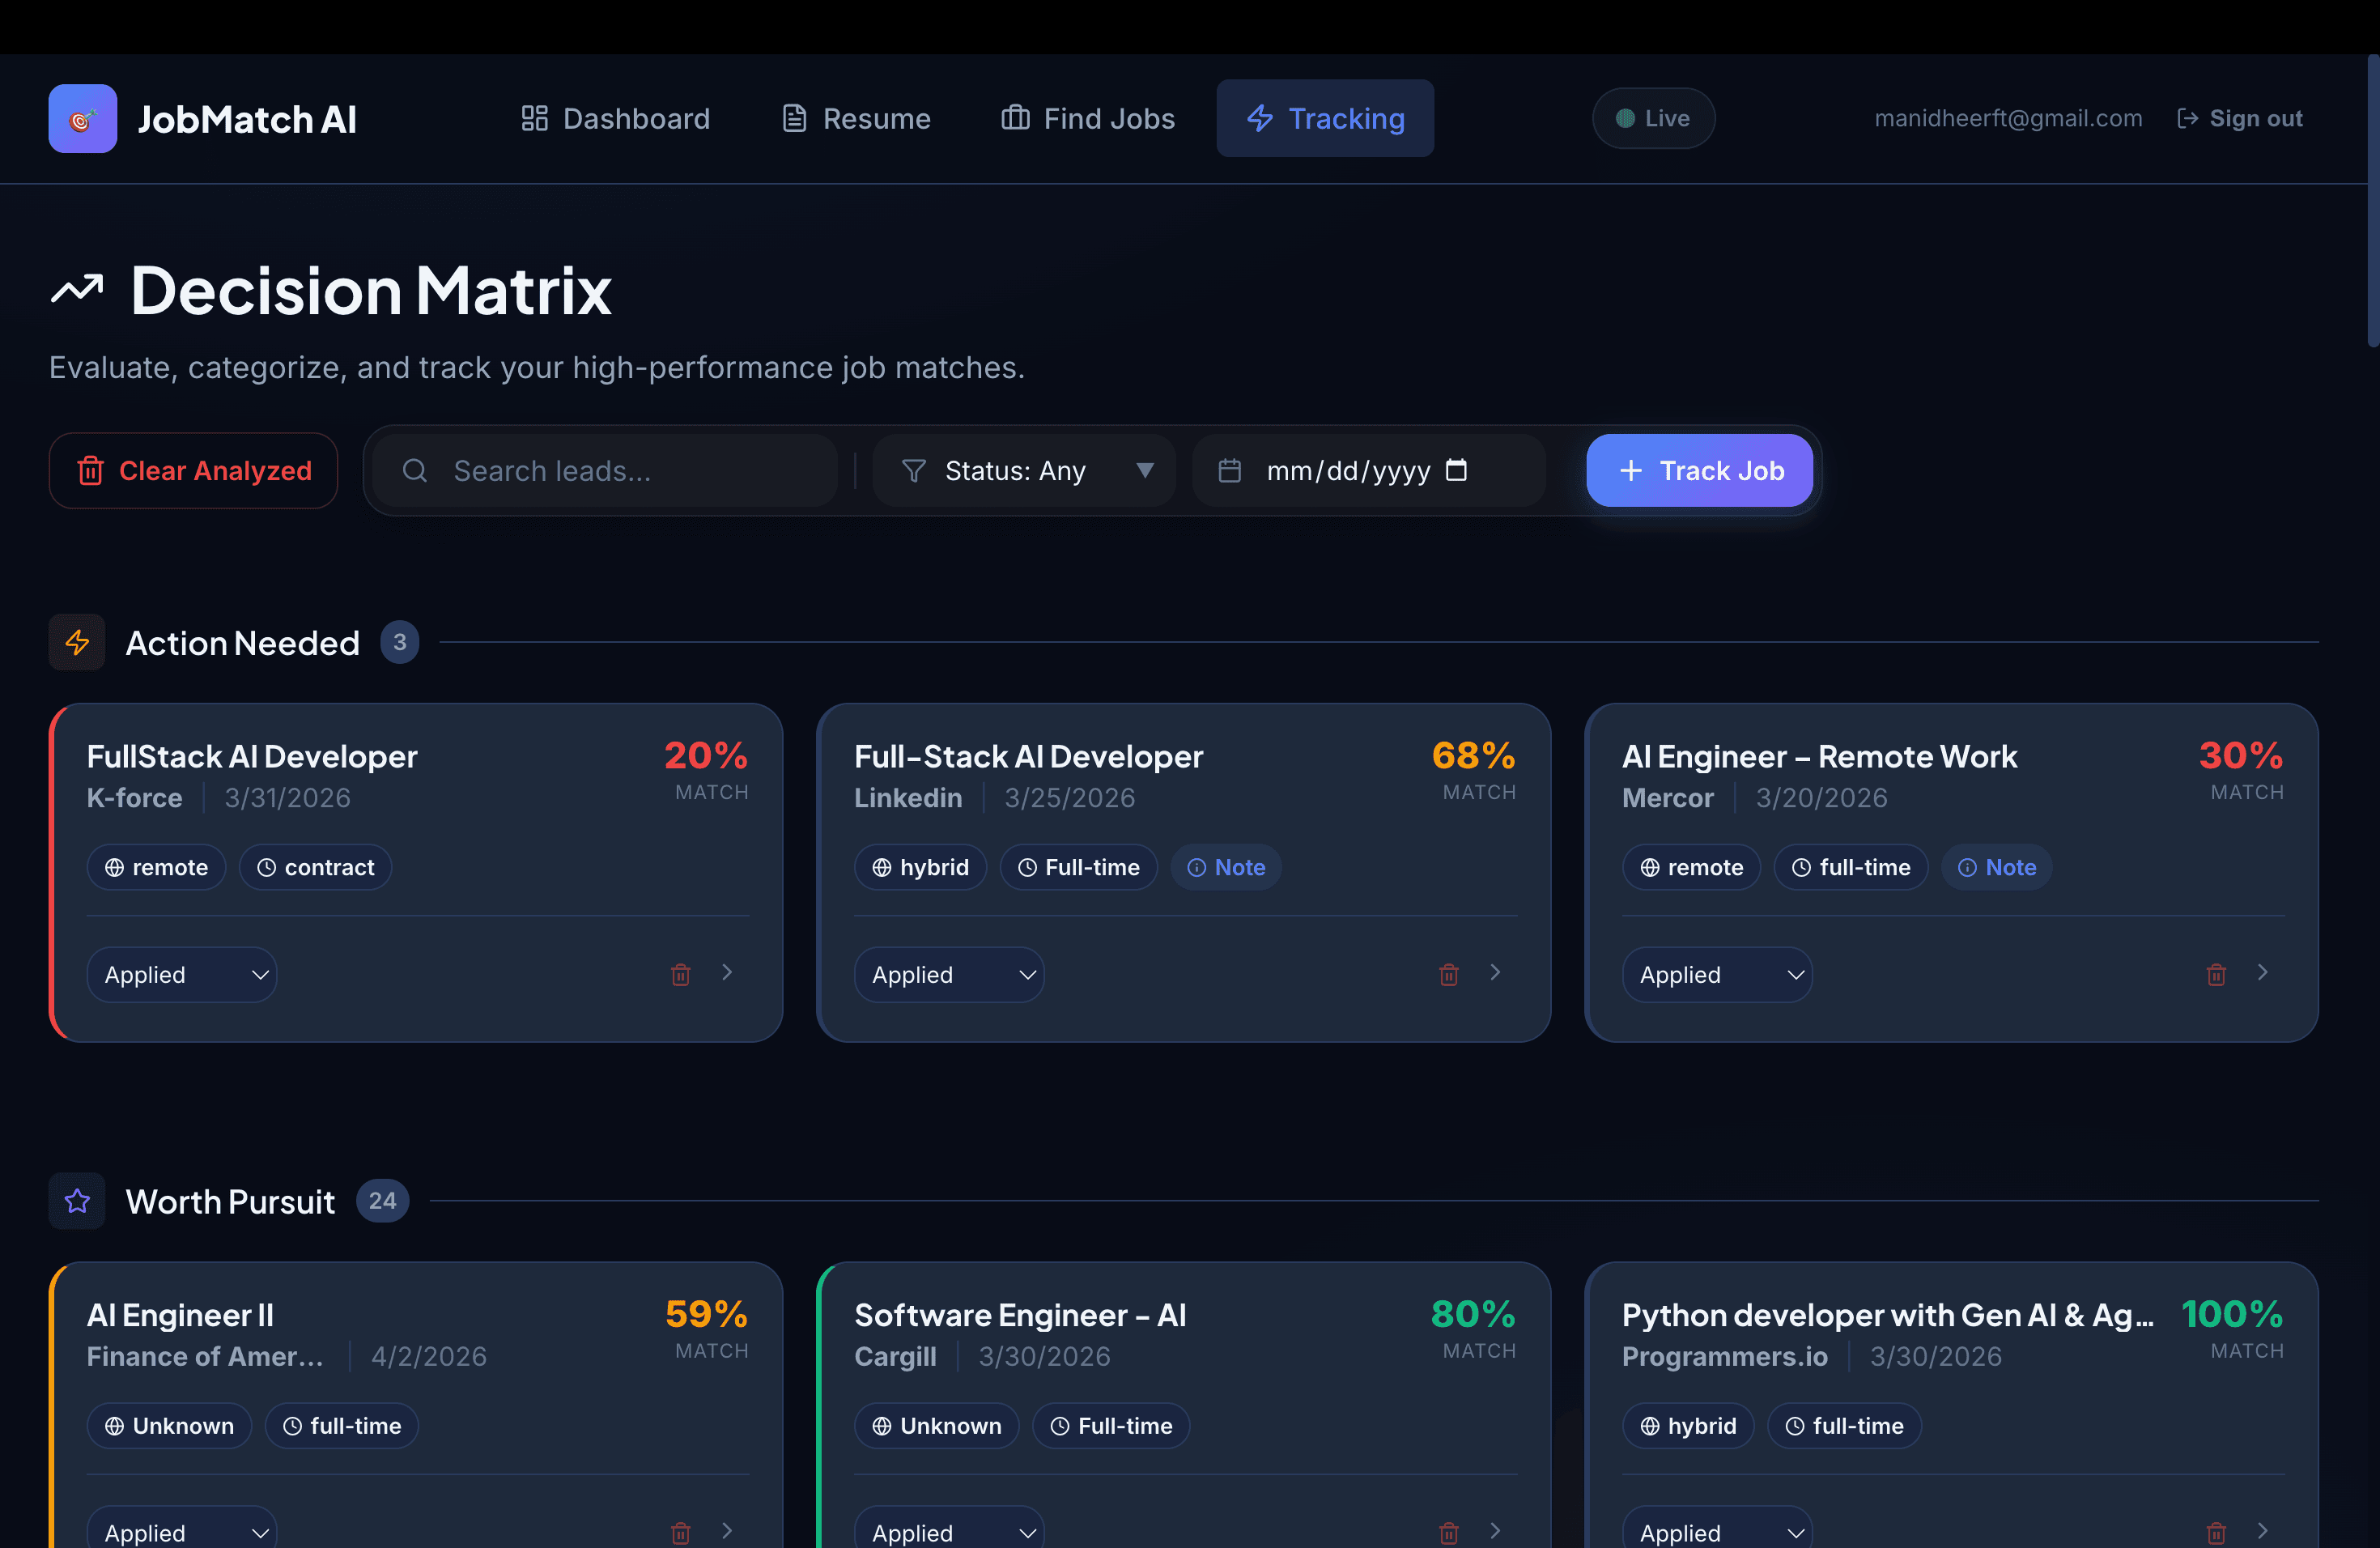Change Applied status on Cargill card

click(x=949, y=1527)
